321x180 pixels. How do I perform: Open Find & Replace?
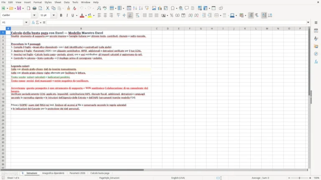(x=99, y=8)
